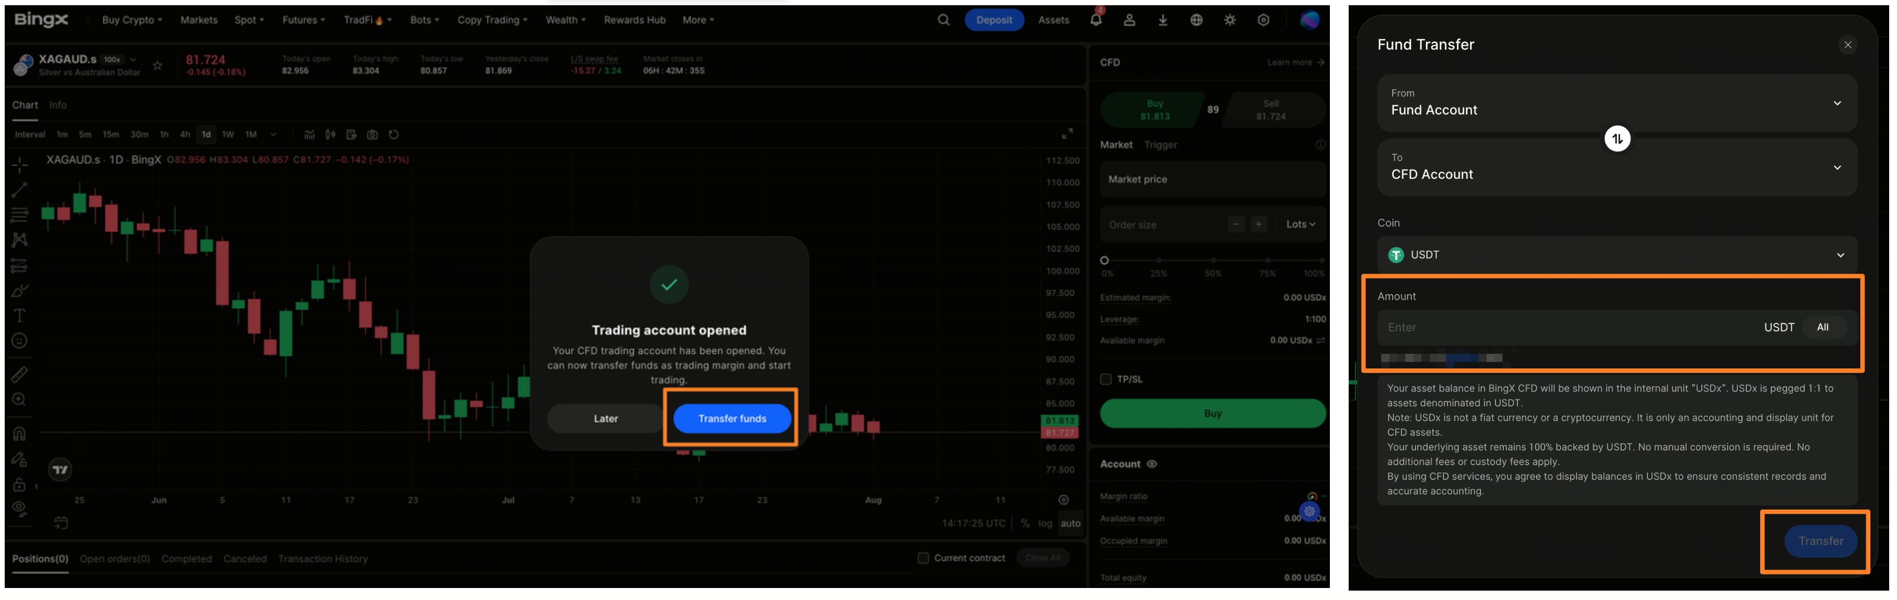This screenshot has height=600, width=1897.
Task: Select the crosshair cursor tool
Action: 20,164
